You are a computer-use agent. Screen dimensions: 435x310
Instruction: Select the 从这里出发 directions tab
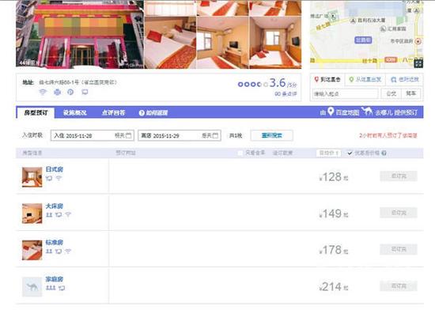[x=365, y=80]
